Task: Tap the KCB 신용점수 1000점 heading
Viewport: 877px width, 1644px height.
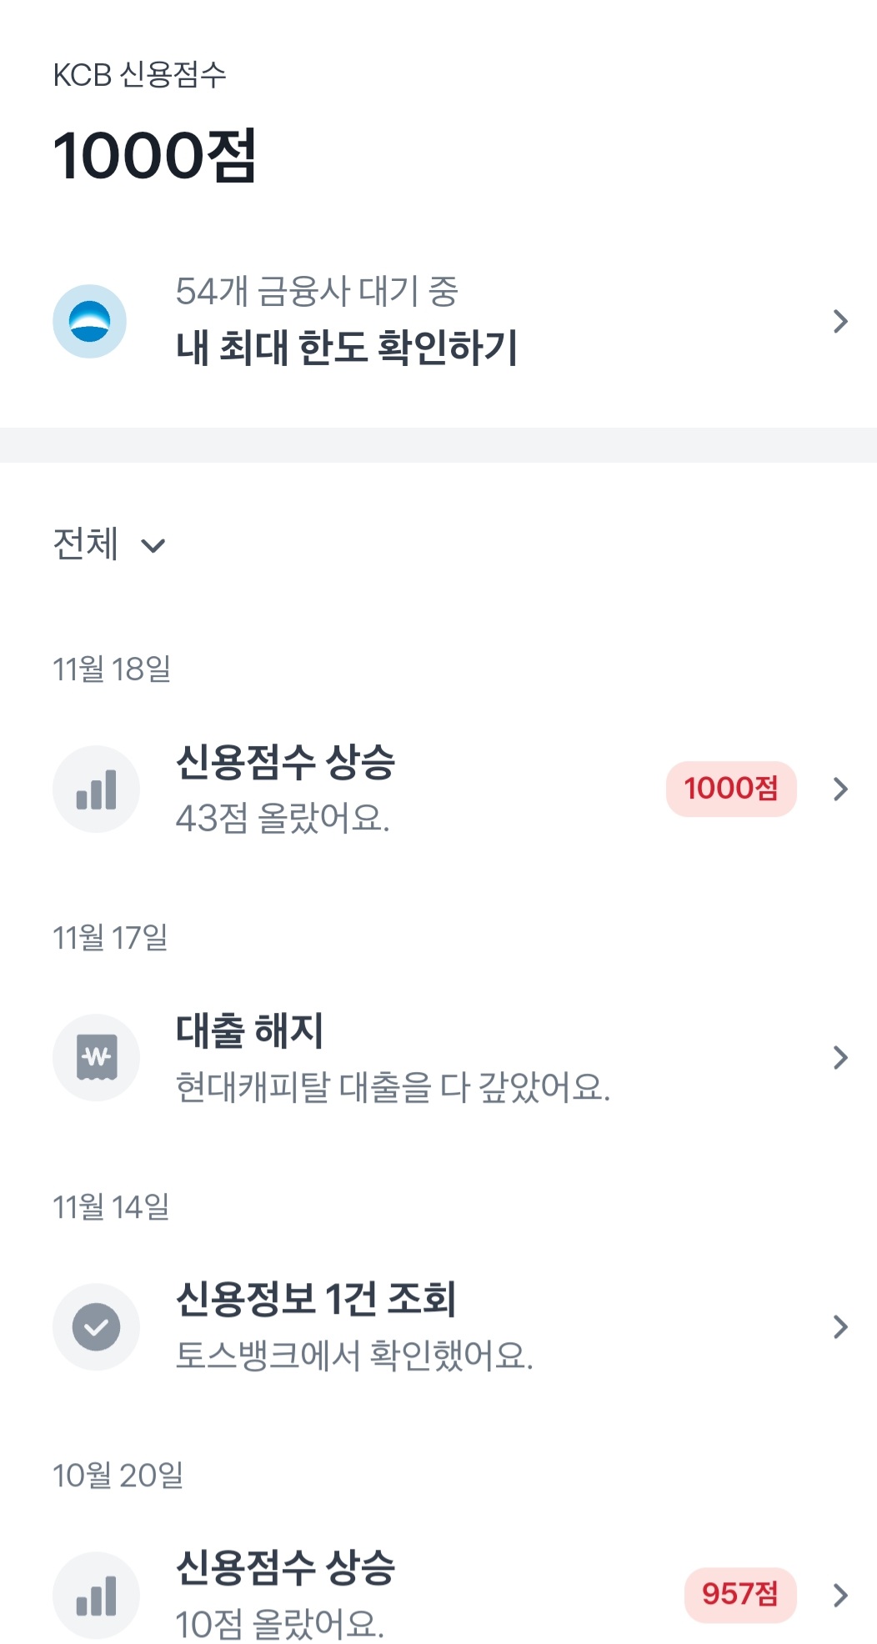Action: pyautogui.click(x=154, y=155)
